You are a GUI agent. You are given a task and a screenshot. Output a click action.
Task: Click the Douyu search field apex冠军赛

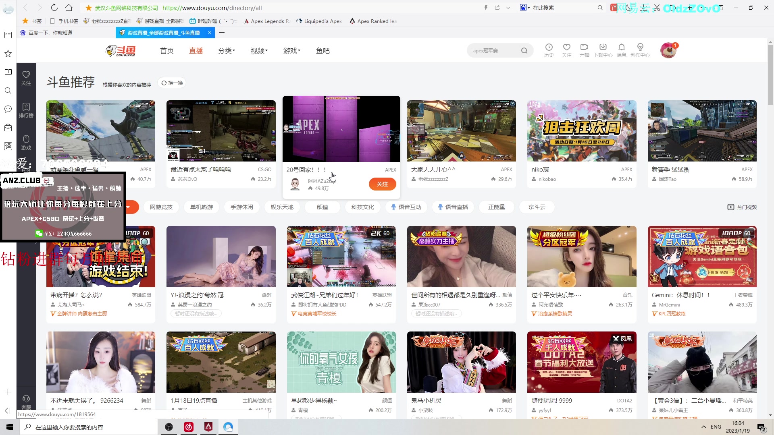click(494, 51)
